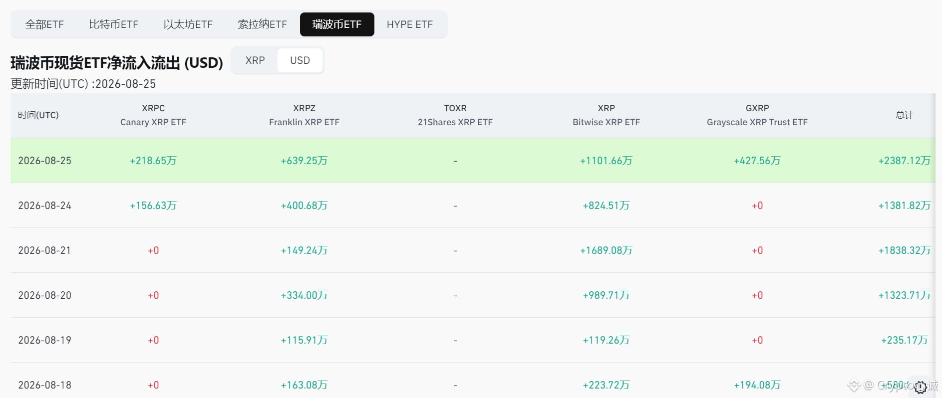Screen dimensions: 942x398
Task: Open the 索拉纳ETF tab
Action: [262, 24]
